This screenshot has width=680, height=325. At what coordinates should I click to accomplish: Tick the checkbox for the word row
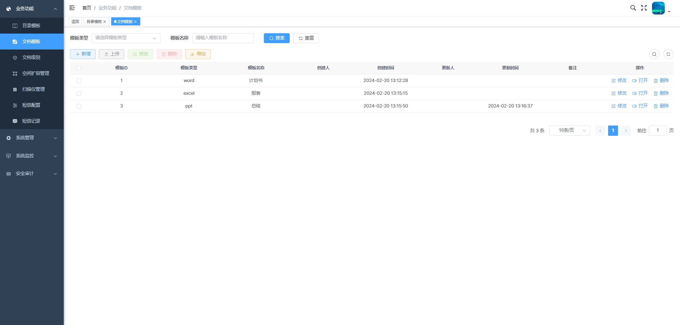79,81
